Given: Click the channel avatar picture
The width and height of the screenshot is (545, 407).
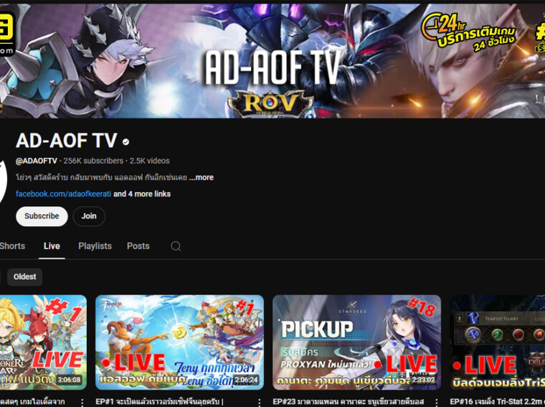Looking at the screenshot, I should pyautogui.click(x=4, y=172).
